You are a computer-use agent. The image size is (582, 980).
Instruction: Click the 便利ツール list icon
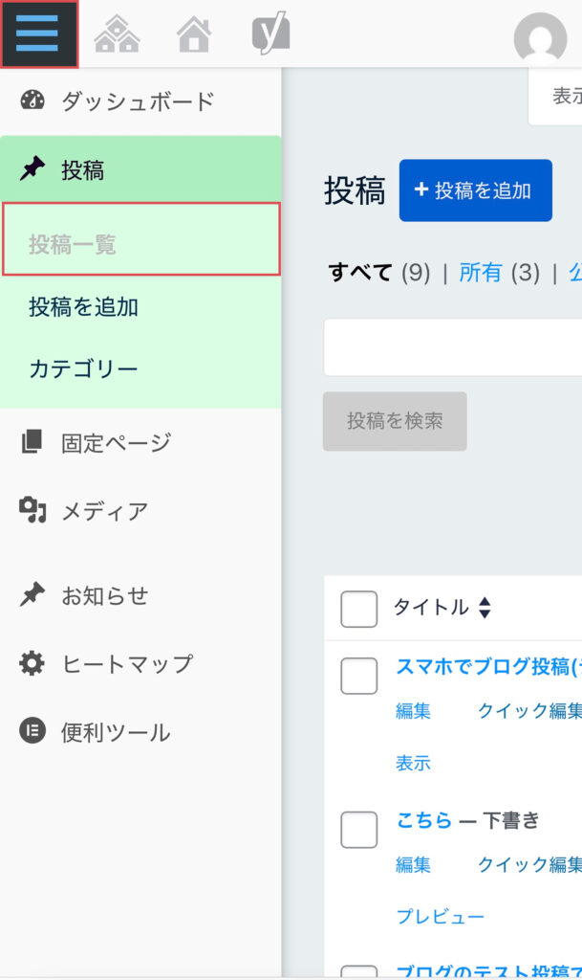(x=32, y=731)
